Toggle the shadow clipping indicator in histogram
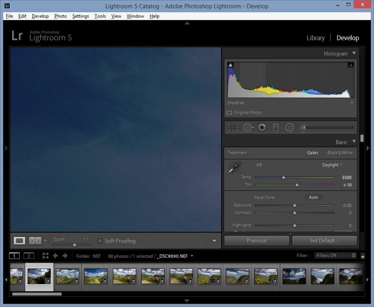Screen dimensions: 374x307 click(x=230, y=65)
